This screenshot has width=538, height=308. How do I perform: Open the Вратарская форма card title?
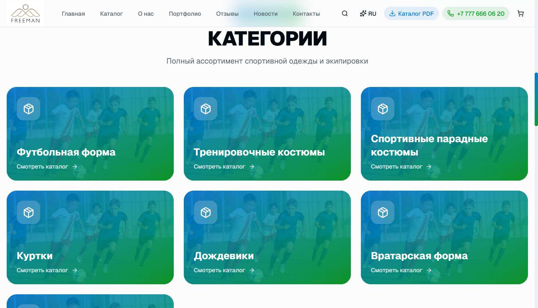(419, 256)
